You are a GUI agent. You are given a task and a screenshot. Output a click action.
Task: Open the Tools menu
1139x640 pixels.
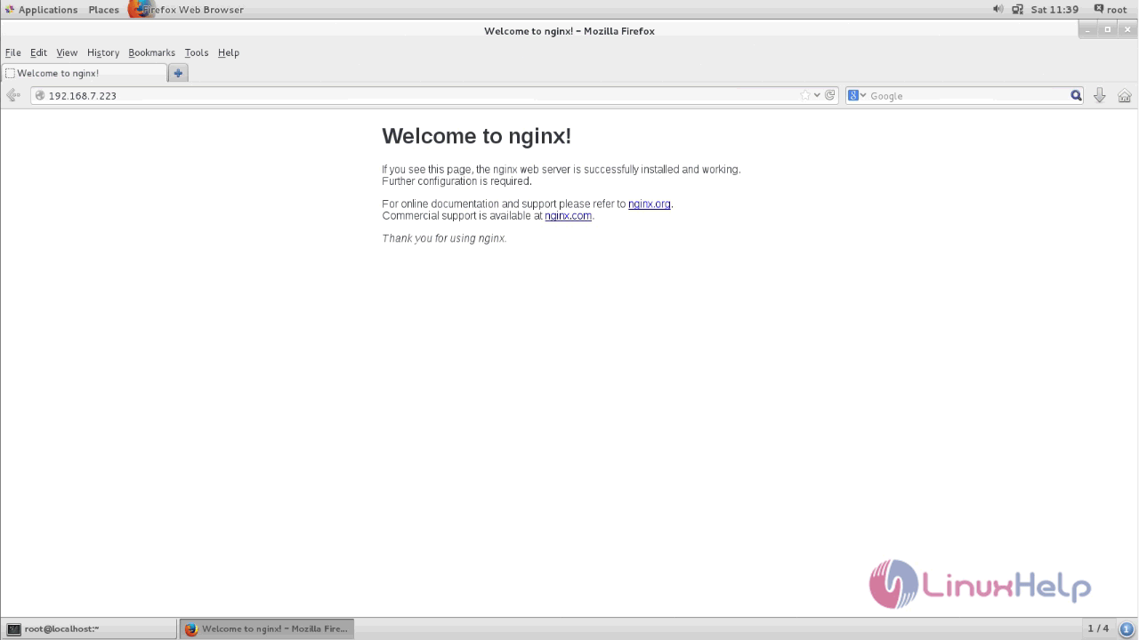(x=196, y=52)
